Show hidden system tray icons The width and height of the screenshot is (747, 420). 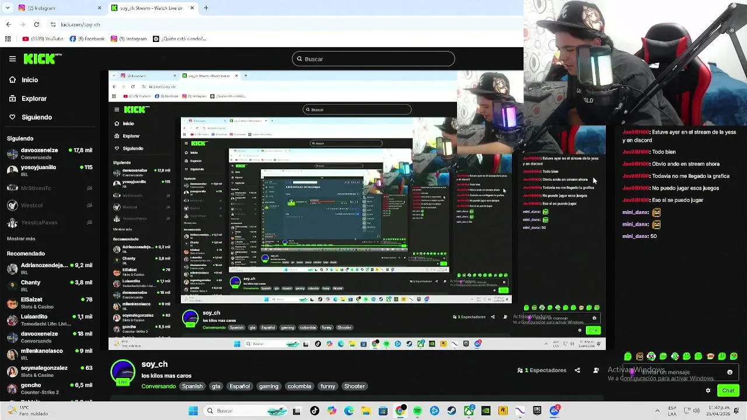pyautogui.click(x=657, y=411)
